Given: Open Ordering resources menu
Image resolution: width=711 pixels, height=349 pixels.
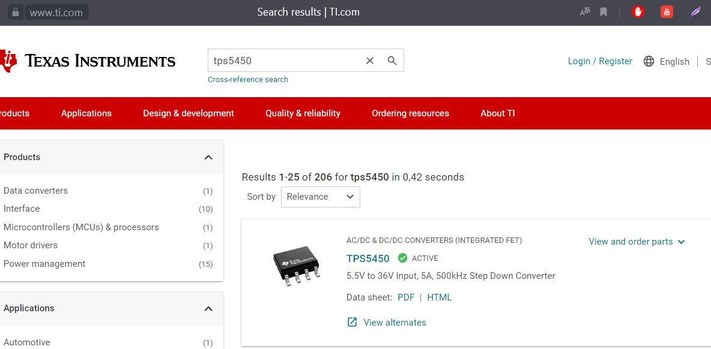Looking at the screenshot, I should (410, 113).
